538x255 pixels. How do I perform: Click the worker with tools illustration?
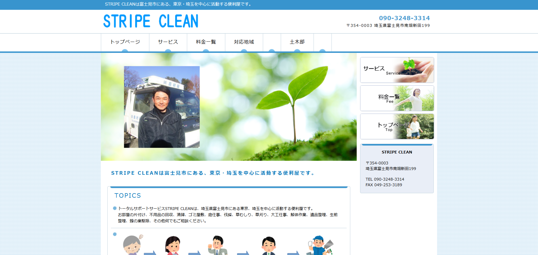(x=321, y=245)
